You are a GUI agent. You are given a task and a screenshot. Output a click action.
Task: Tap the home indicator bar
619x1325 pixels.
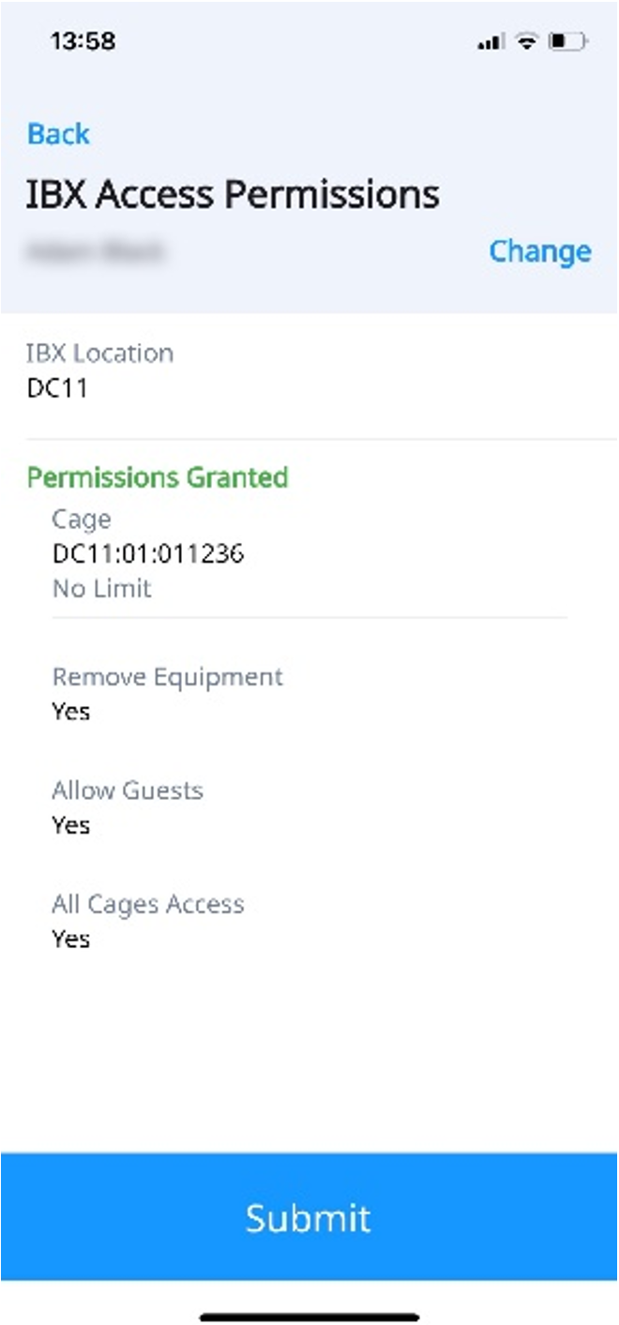309,1317
